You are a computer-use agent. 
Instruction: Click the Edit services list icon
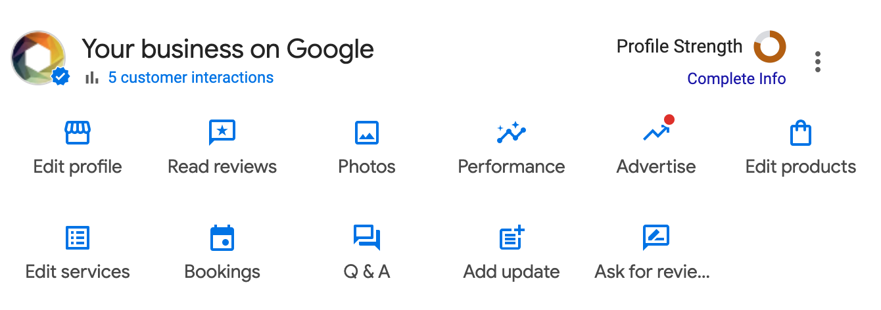coord(78,238)
